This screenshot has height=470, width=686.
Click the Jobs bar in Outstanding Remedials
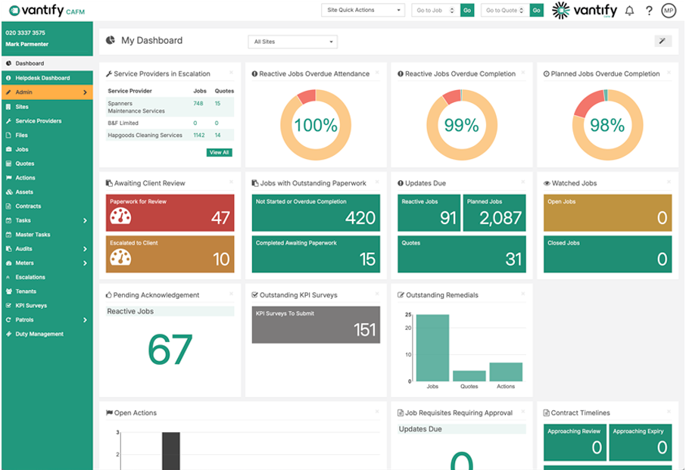pos(432,348)
